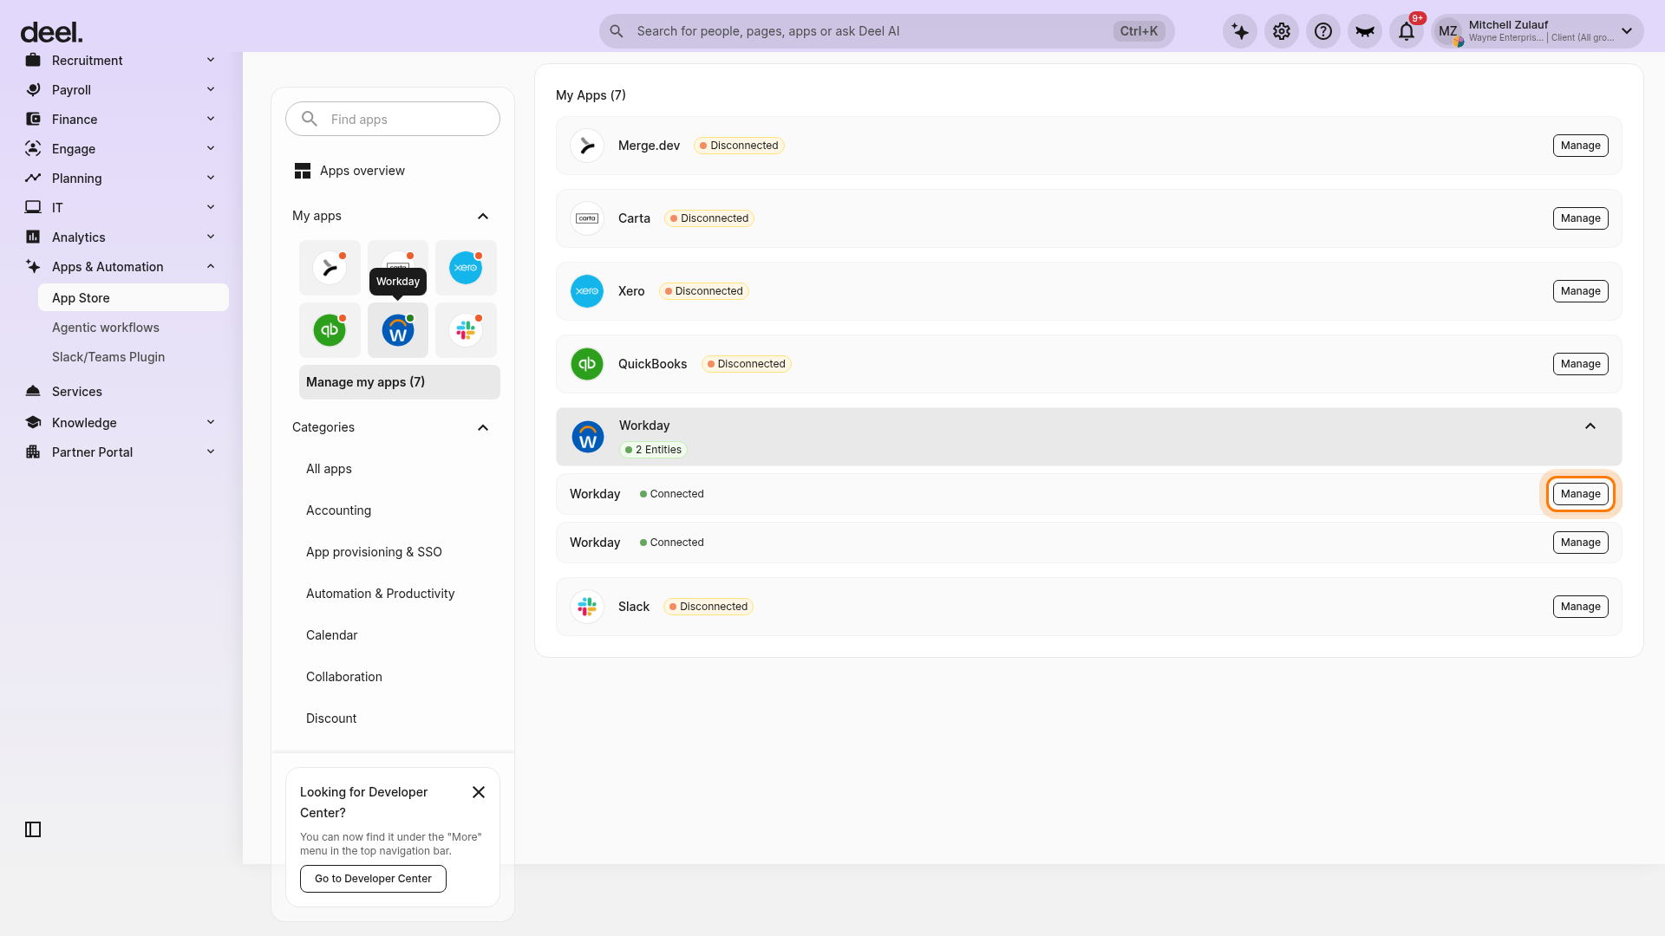Image resolution: width=1665 pixels, height=936 pixels.
Task: Open Services in sidebar
Action: coord(77,392)
